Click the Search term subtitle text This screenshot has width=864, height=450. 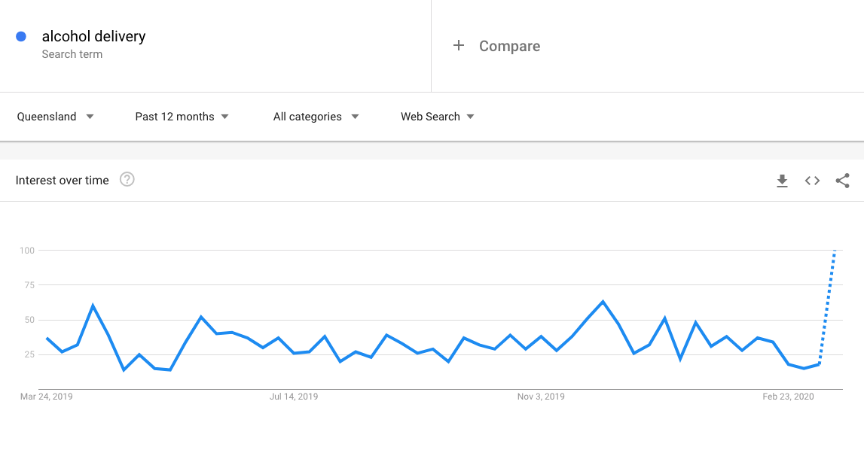pyautogui.click(x=72, y=54)
